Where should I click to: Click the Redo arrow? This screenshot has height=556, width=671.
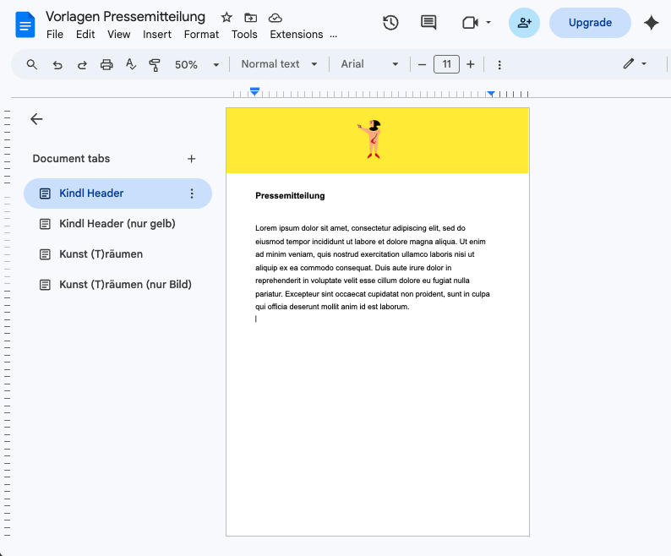82,64
